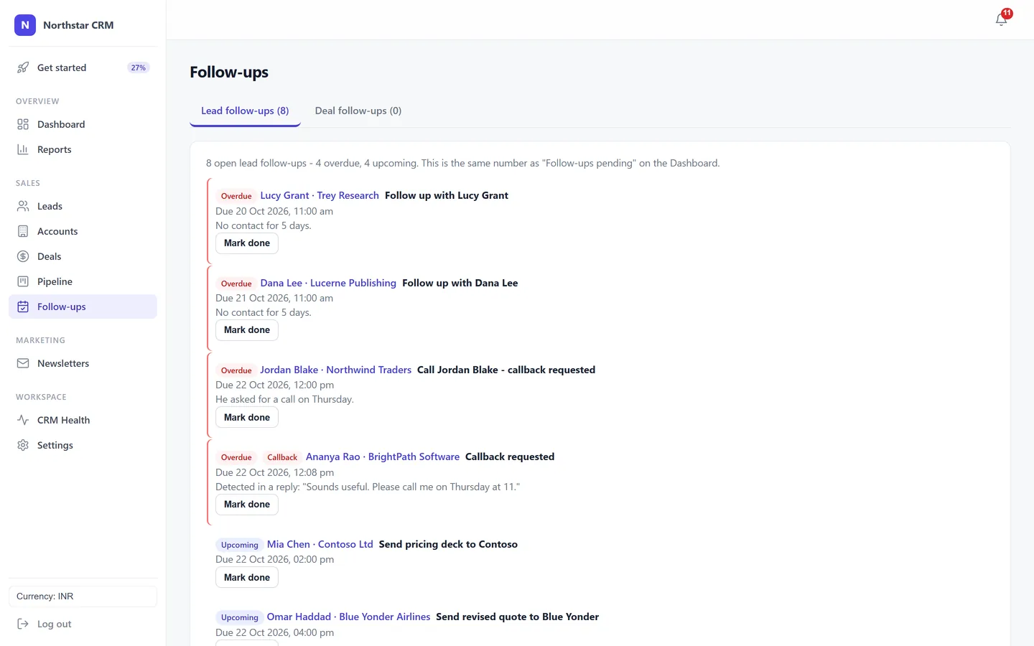Image resolution: width=1034 pixels, height=646 pixels.
Task: Click the Currency: INR selector
Action: tap(83, 596)
